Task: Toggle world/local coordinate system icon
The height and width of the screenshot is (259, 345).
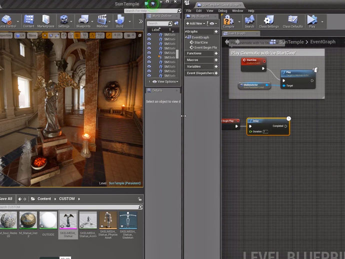Action: click(x=64, y=35)
